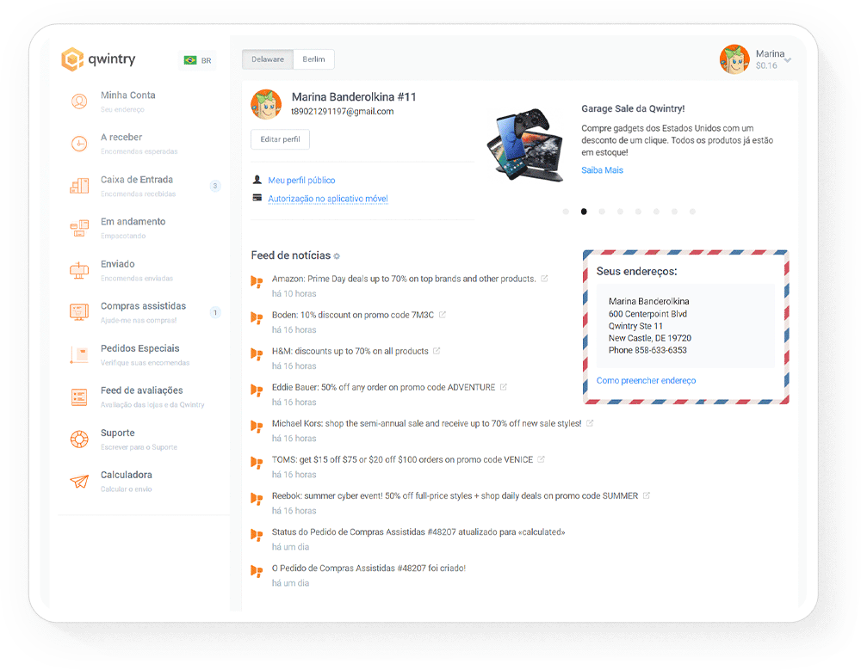The width and height of the screenshot is (861, 670).
Task: Expand the Marina user account dropdown
Action: point(788,60)
